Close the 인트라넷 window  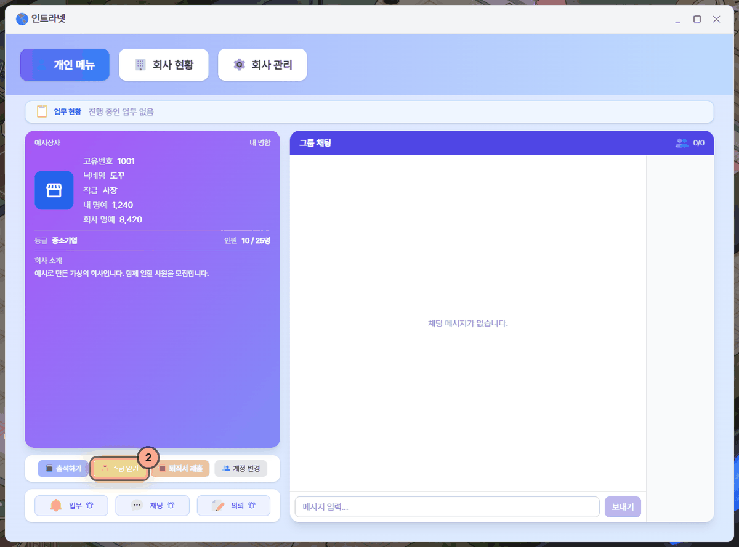716,19
